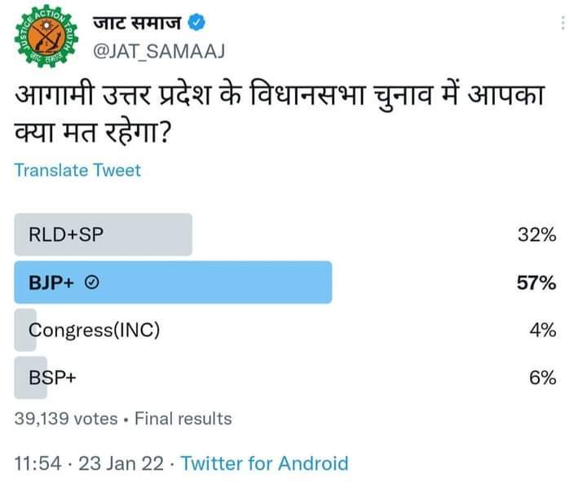Click the 4% Congress percentage
The width and height of the screenshot is (587, 486).
coord(543,331)
